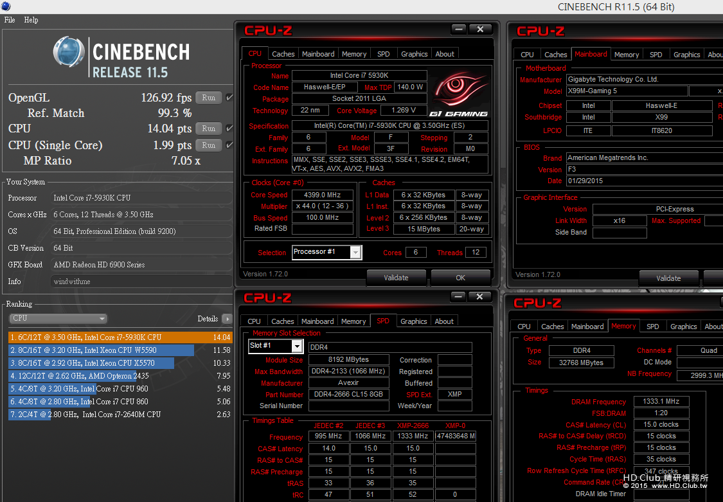Open the Help menu in Cinebench
Screen dimensions: 723x502
click(31, 20)
